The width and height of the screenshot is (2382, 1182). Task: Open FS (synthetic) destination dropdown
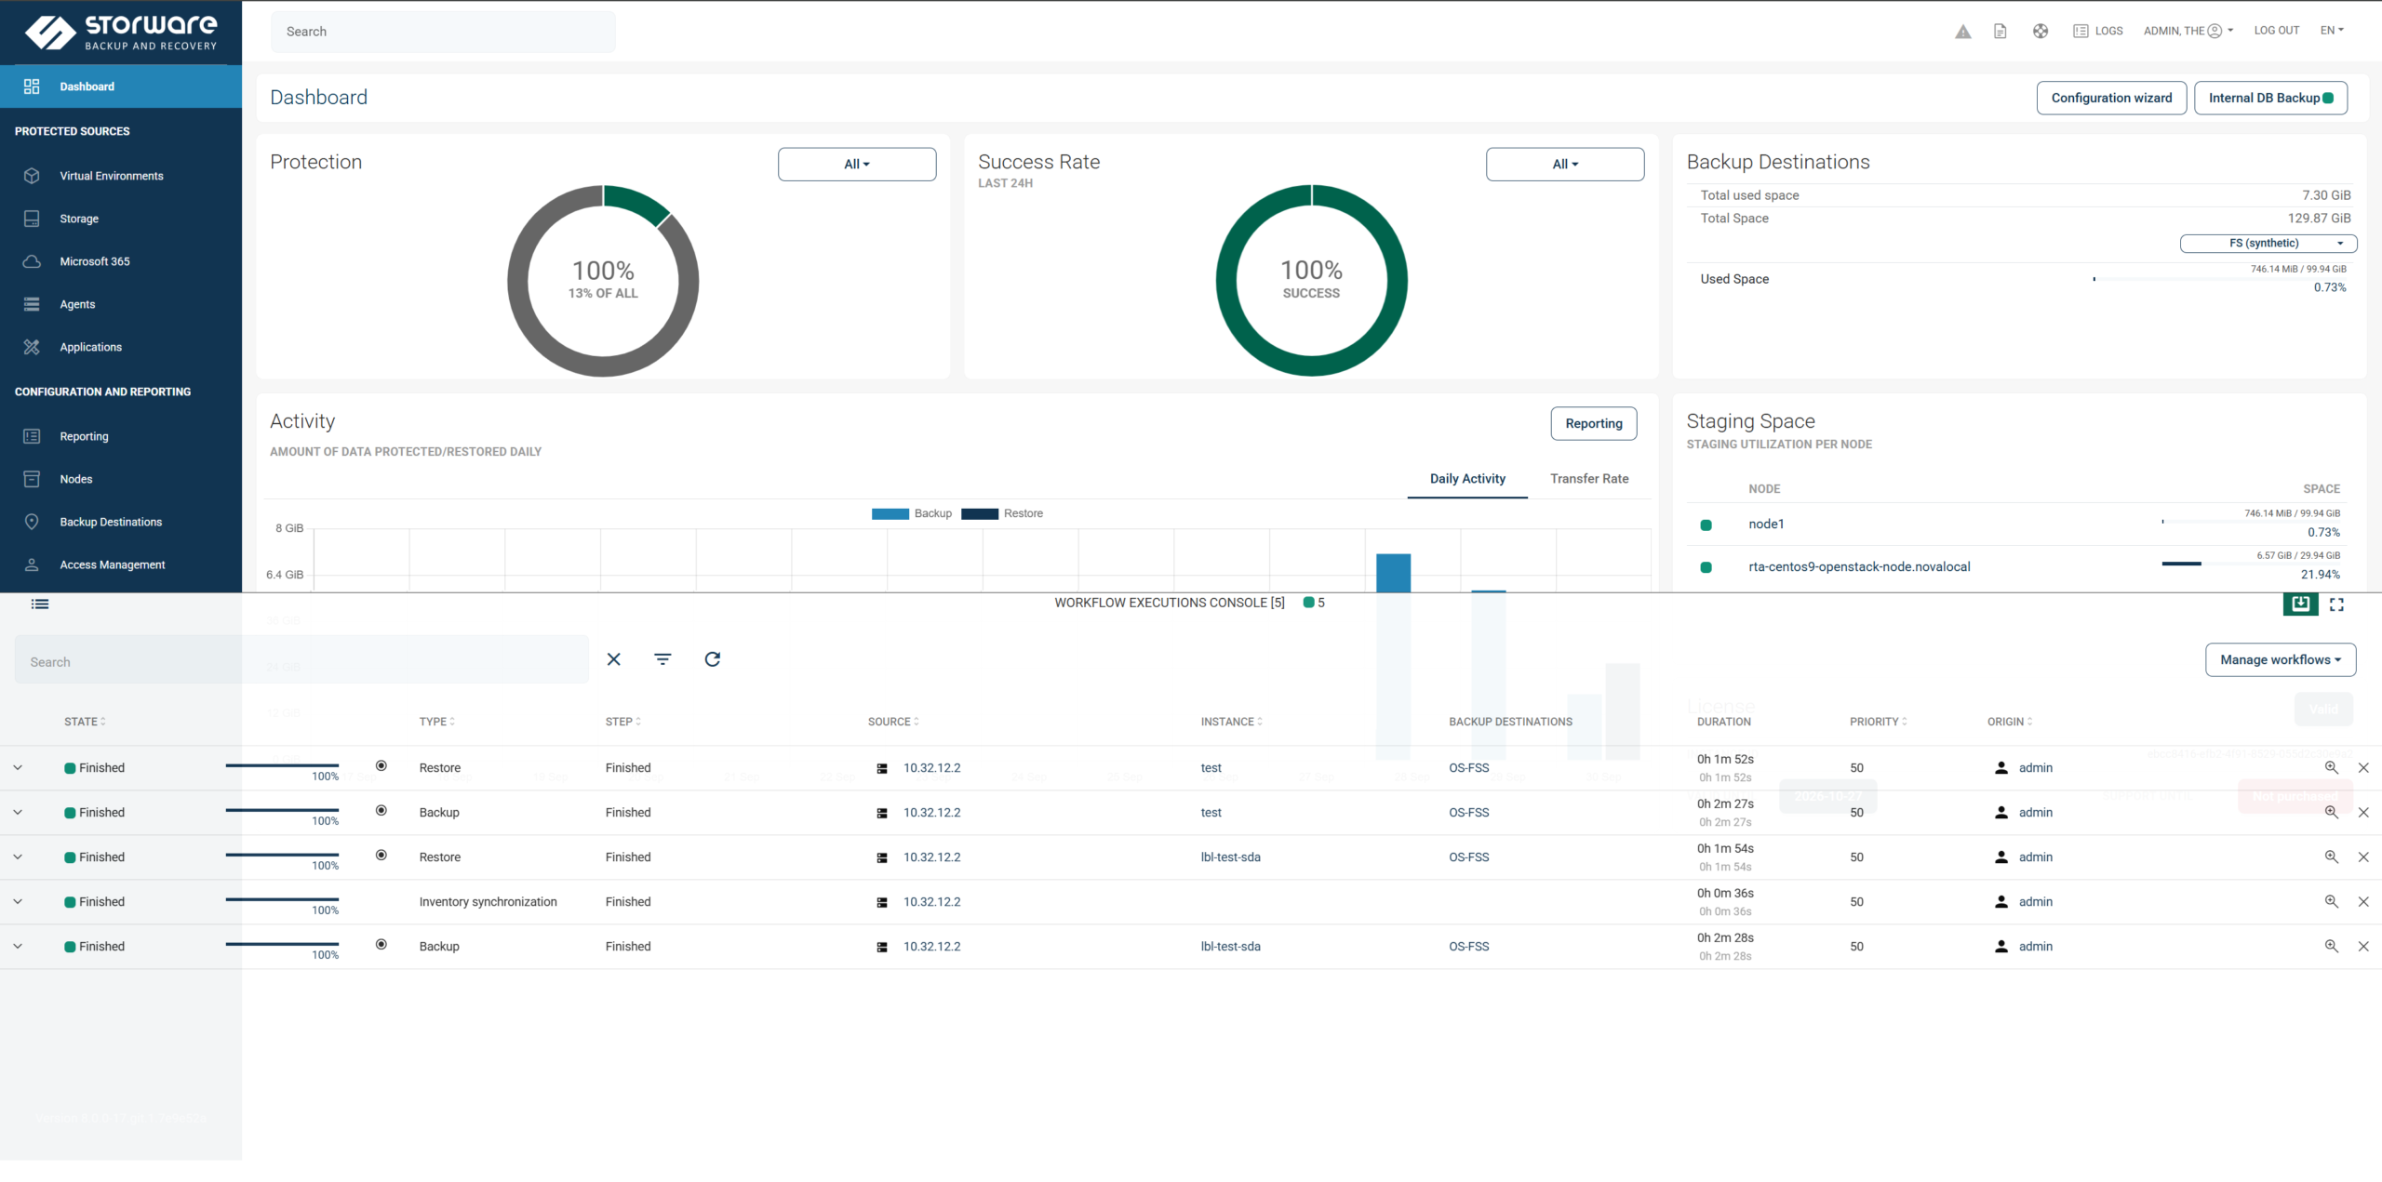[2268, 243]
